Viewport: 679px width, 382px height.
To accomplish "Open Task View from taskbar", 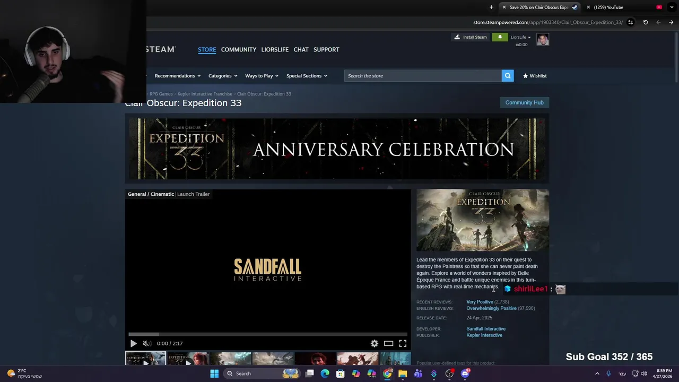I will click(x=310, y=374).
